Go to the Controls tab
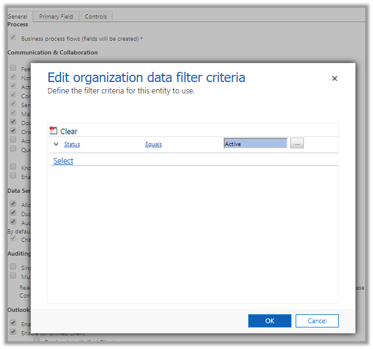Screen dimensions: 373x349 [x=96, y=17]
